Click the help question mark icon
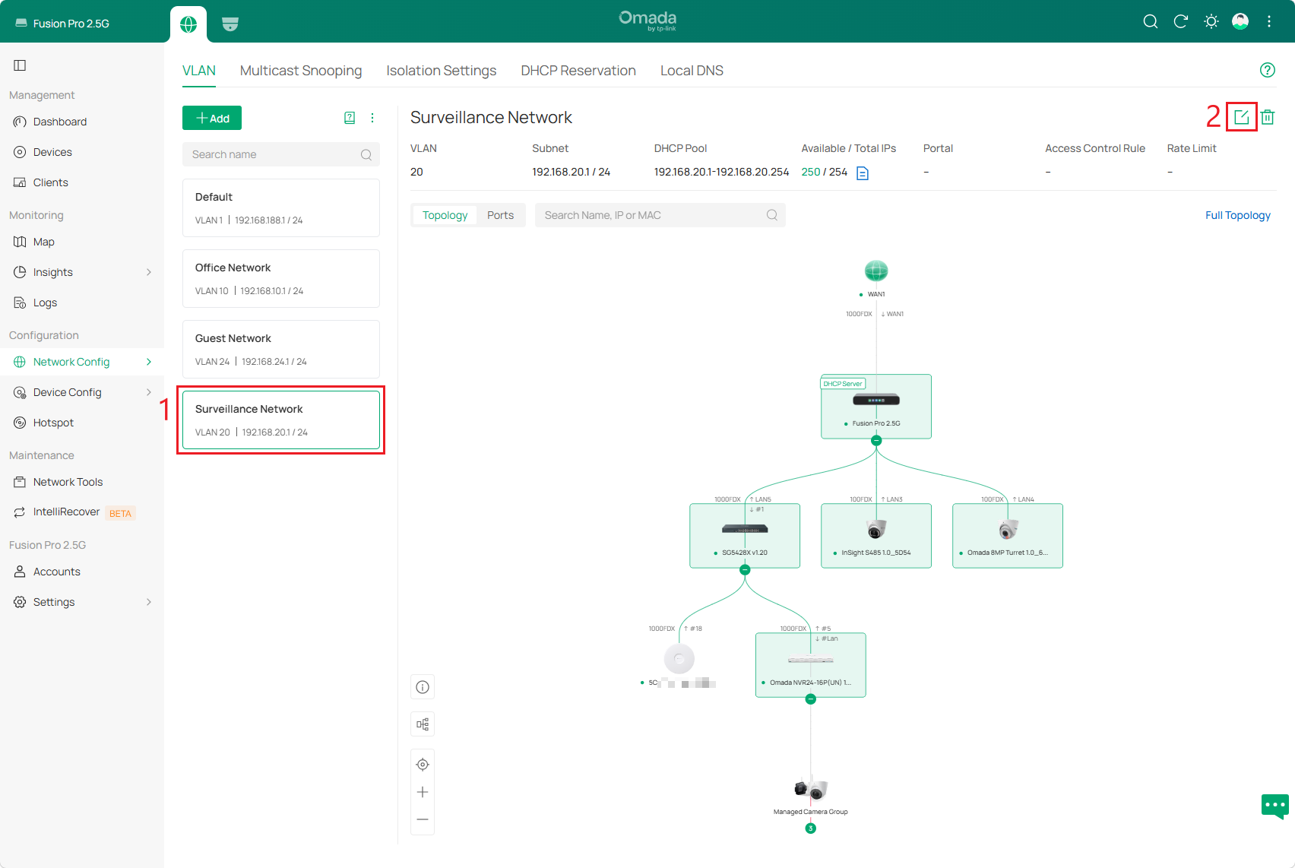This screenshot has height=868, width=1295. [x=1267, y=70]
